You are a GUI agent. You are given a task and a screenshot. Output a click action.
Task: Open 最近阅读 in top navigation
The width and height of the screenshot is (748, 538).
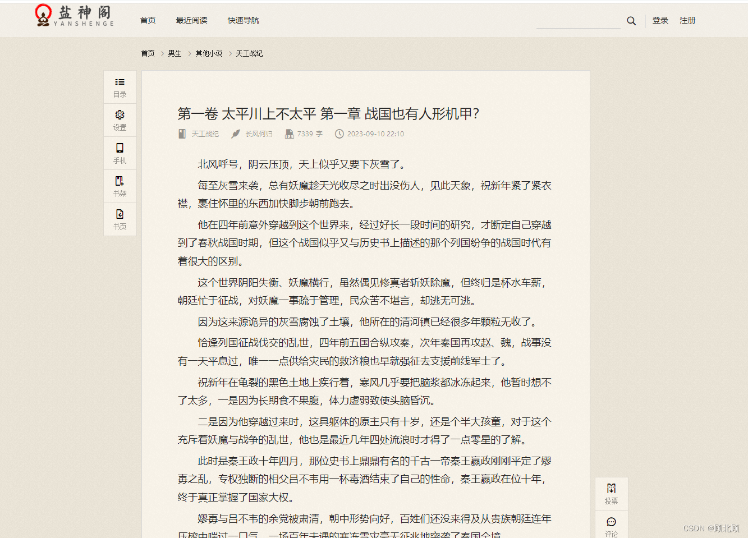tap(192, 20)
